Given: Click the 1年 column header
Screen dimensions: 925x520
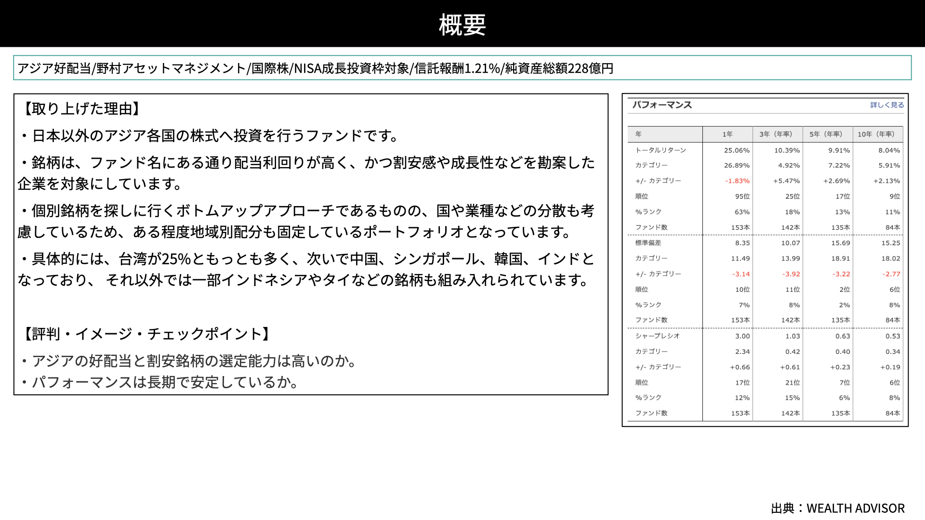Looking at the screenshot, I should pyautogui.click(x=727, y=134).
